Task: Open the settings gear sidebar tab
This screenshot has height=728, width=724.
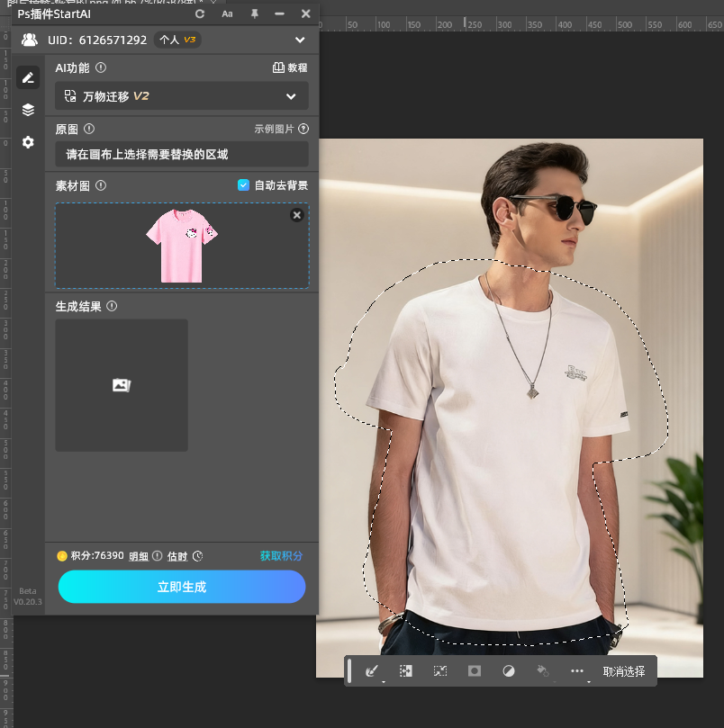Action: 28,142
